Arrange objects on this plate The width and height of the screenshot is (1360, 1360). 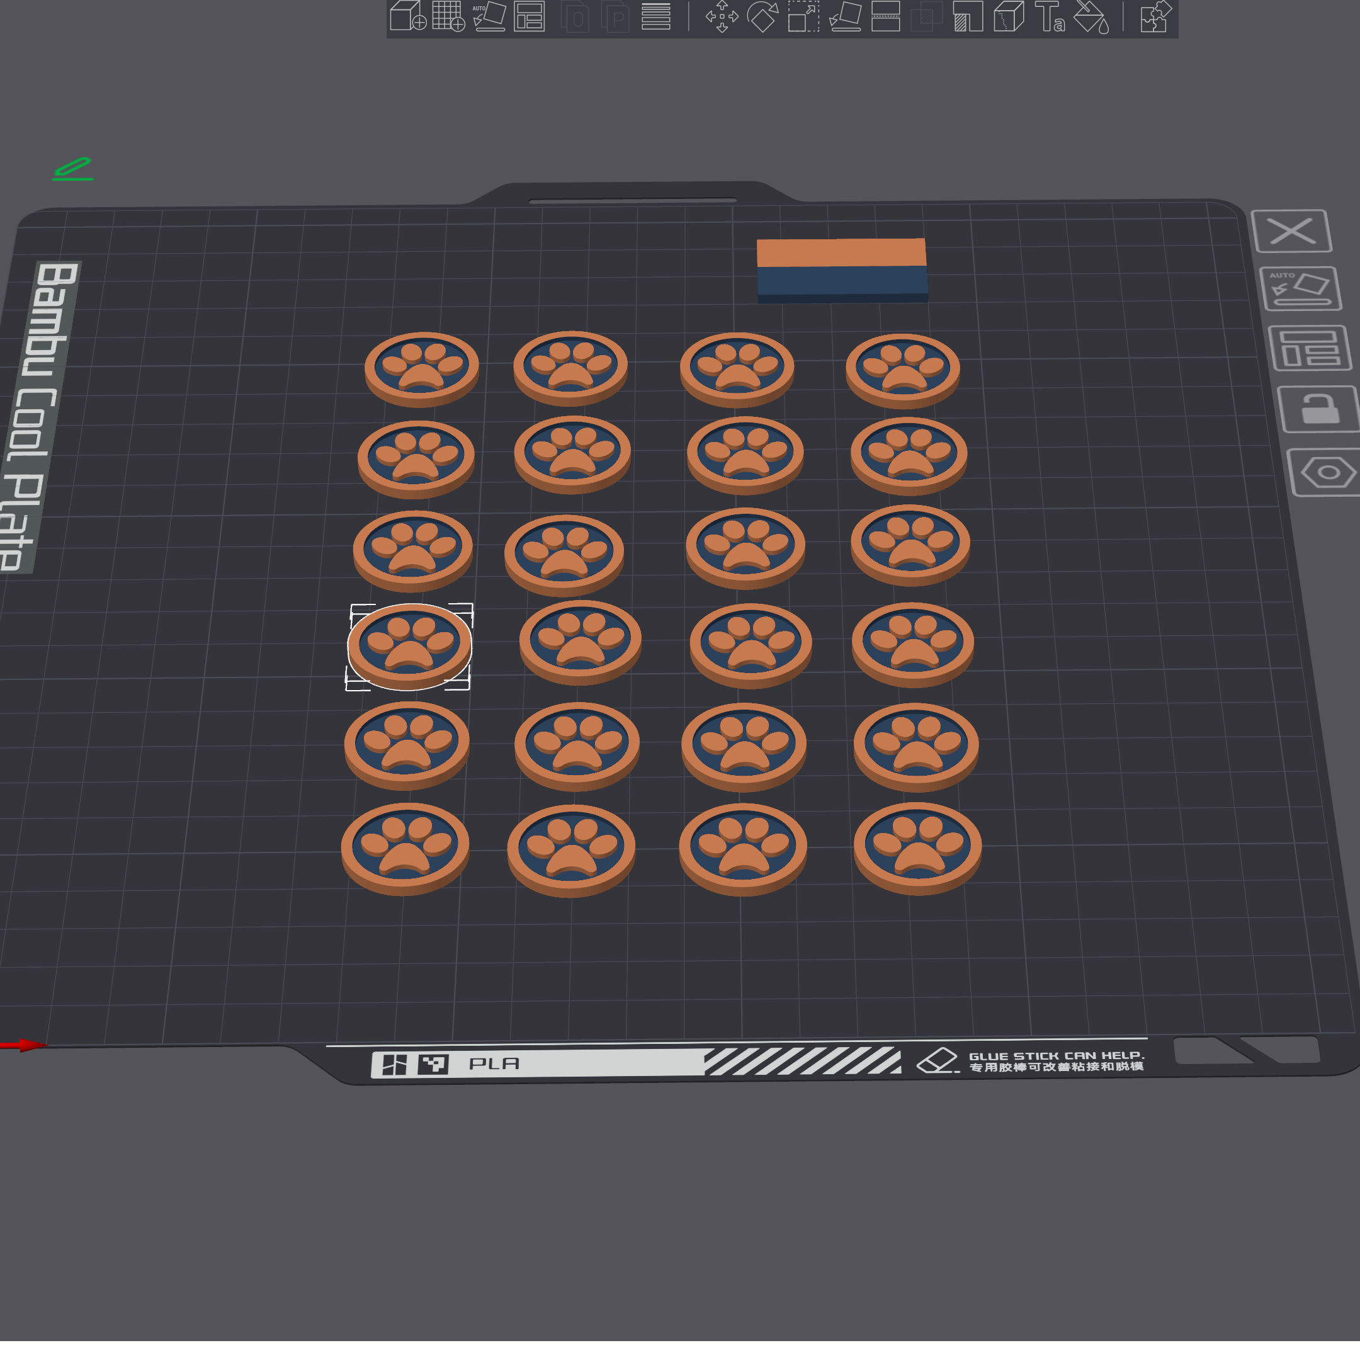point(1310,348)
